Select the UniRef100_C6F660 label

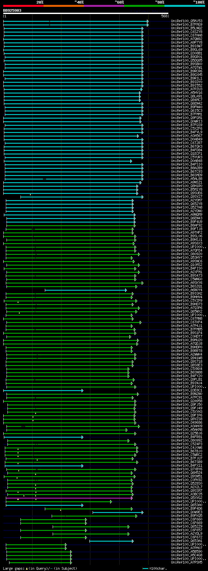coord(187,520)
